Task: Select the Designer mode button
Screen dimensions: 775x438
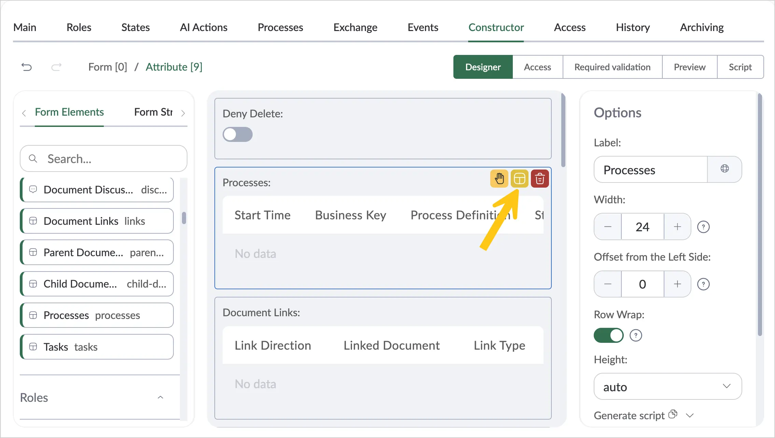Action: pos(483,67)
